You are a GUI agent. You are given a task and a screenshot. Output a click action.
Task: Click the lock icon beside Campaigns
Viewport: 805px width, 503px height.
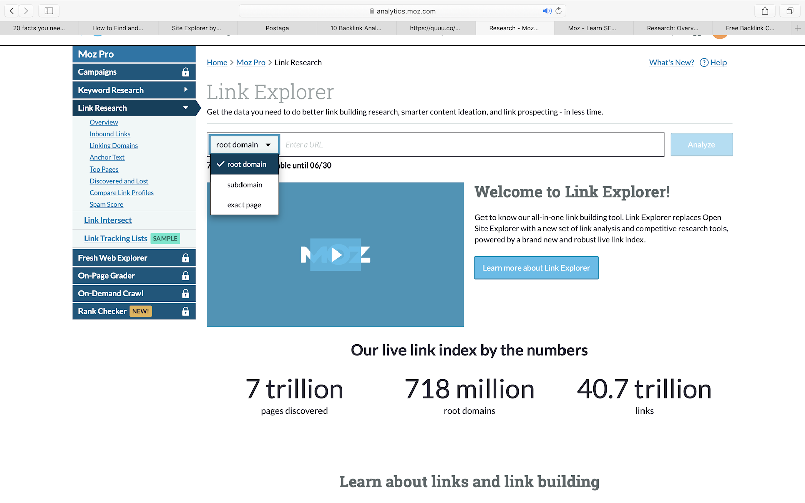(186, 72)
